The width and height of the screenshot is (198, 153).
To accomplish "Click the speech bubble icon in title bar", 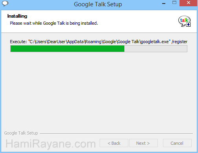I will tap(5, 4).
